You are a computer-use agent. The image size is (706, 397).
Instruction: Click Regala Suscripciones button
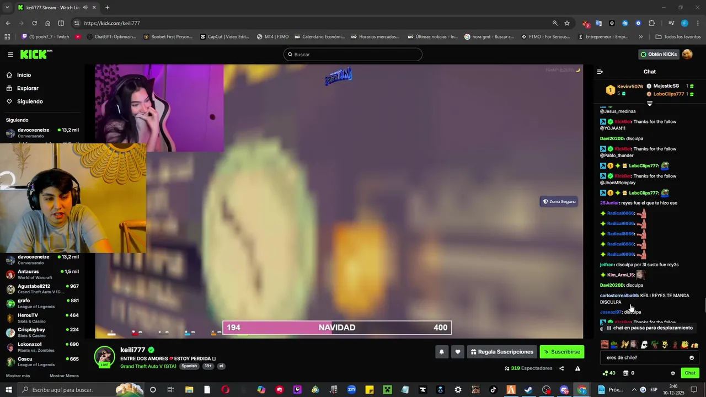502,352
